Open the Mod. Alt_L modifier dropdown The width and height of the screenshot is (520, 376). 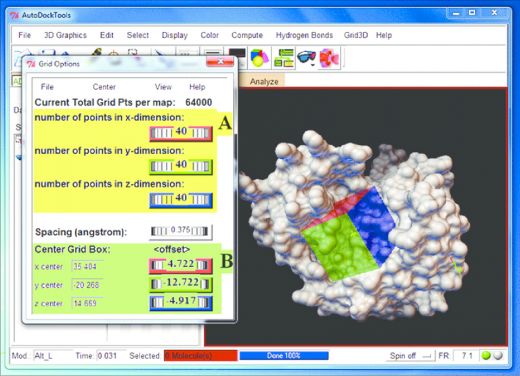click(x=51, y=355)
